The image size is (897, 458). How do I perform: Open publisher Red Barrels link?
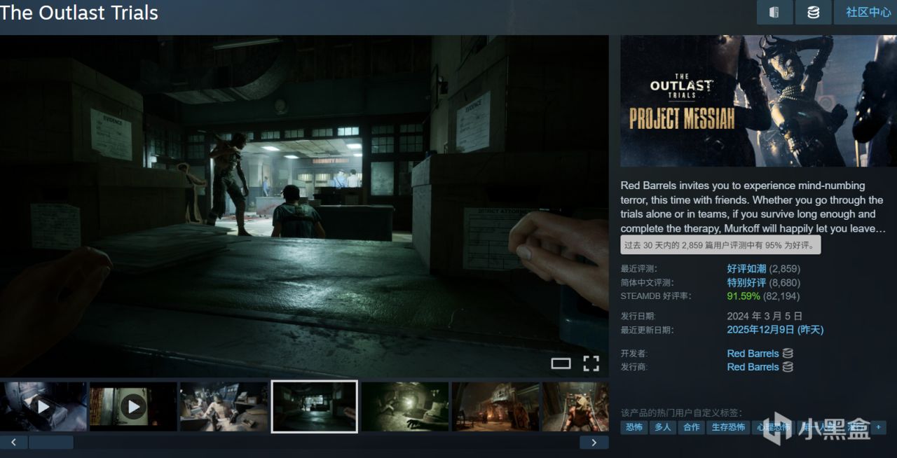tap(753, 367)
